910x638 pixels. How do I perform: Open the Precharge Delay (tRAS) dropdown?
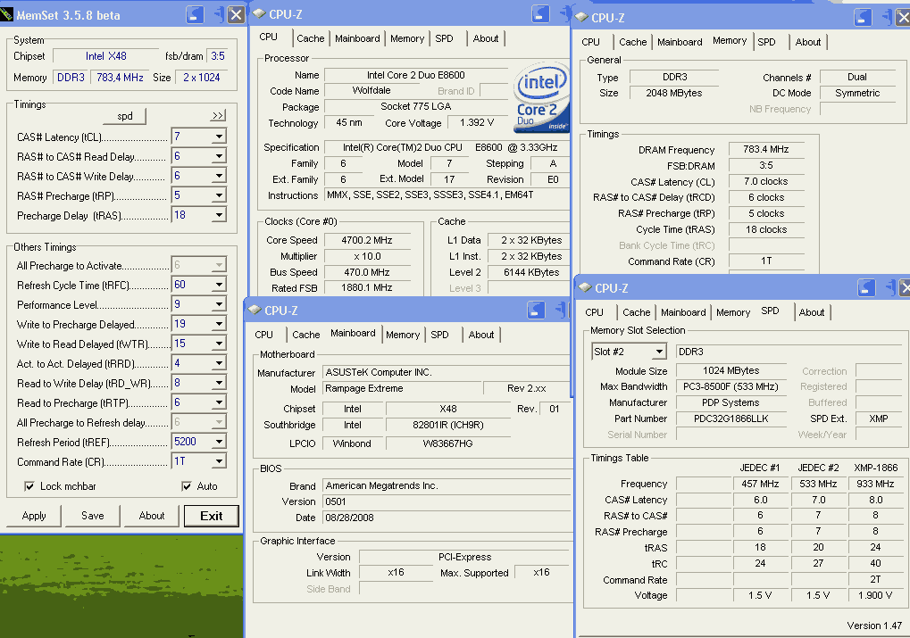pyautogui.click(x=219, y=216)
